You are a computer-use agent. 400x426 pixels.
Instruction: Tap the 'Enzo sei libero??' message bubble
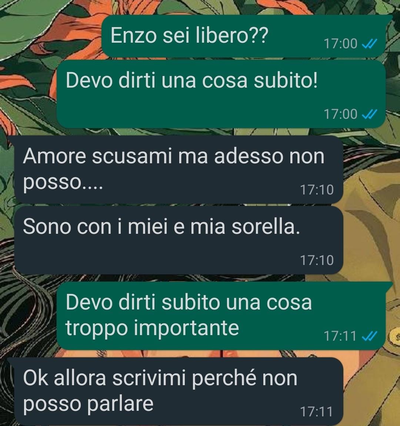tap(244, 36)
